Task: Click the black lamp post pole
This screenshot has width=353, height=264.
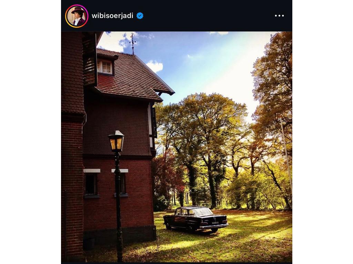Action: pyautogui.click(x=119, y=206)
